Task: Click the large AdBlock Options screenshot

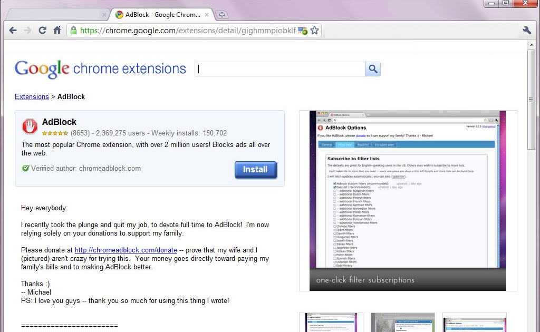Action: [408, 201]
